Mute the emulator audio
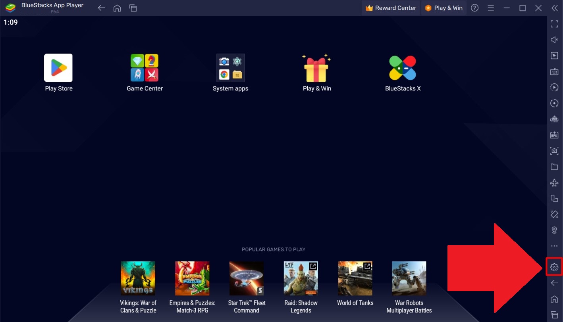 [554, 40]
